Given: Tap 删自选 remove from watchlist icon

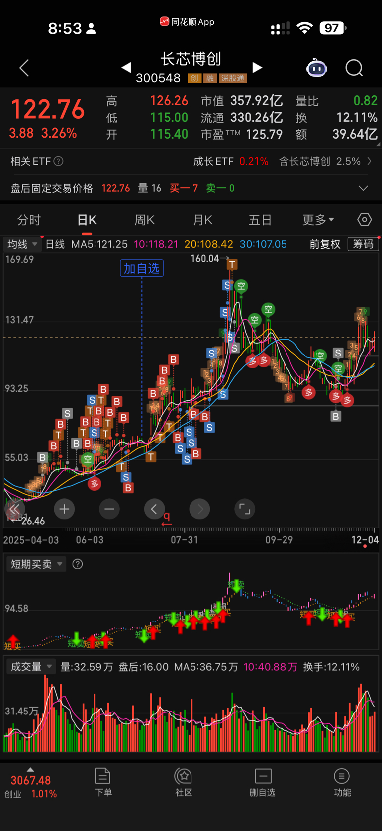Looking at the screenshot, I should pos(263,782).
